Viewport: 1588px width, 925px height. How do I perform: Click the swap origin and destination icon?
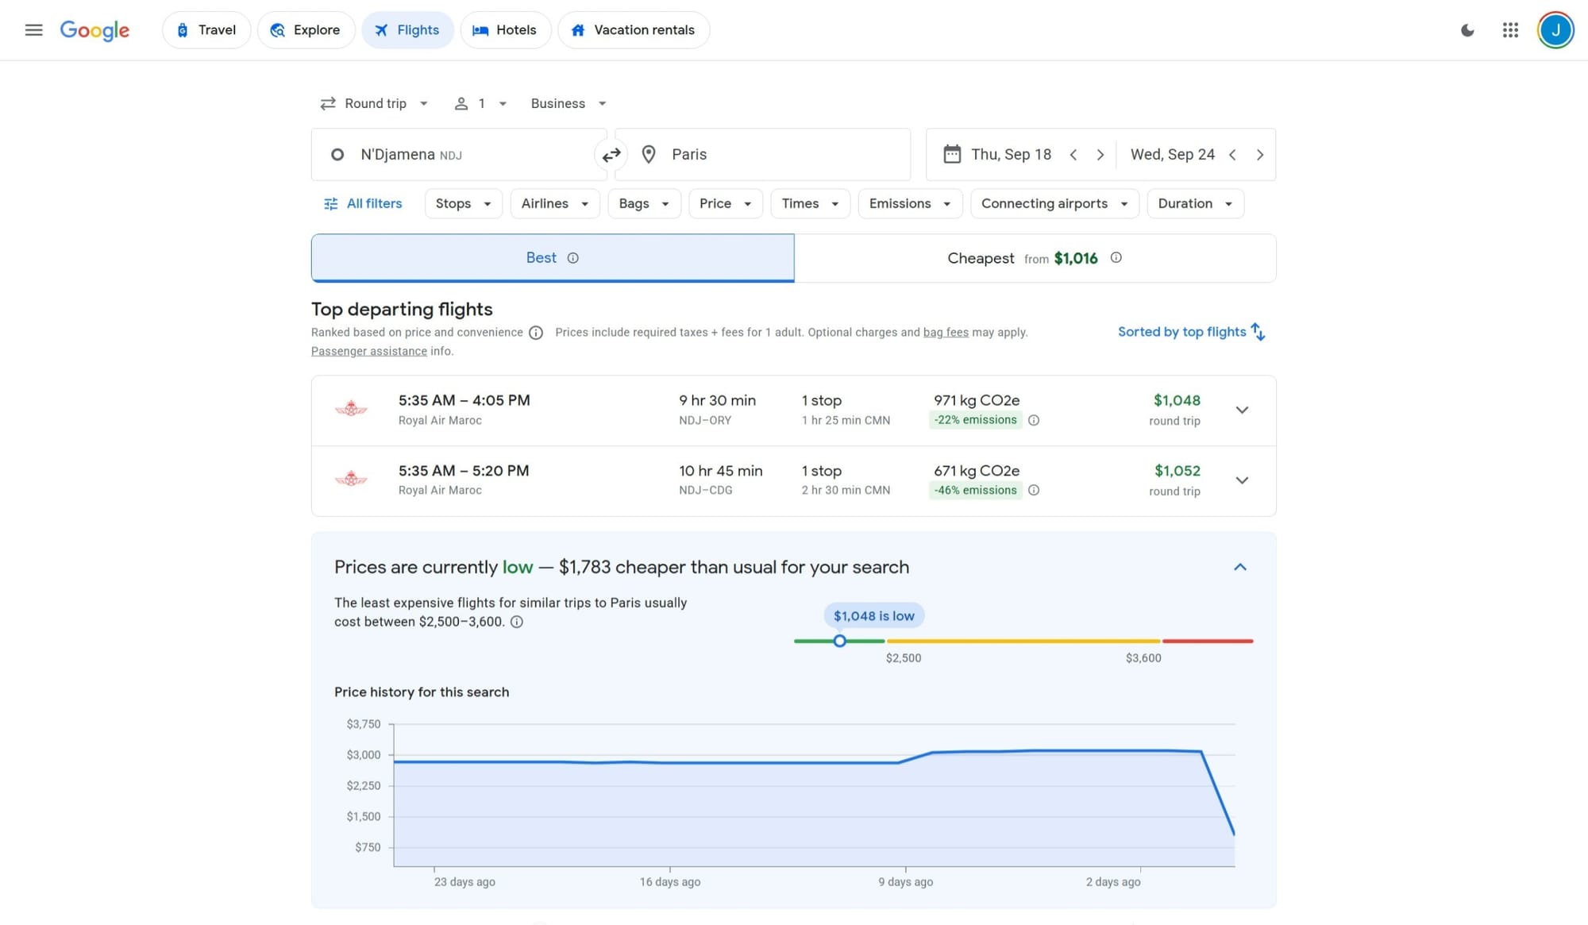tap(611, 155)
